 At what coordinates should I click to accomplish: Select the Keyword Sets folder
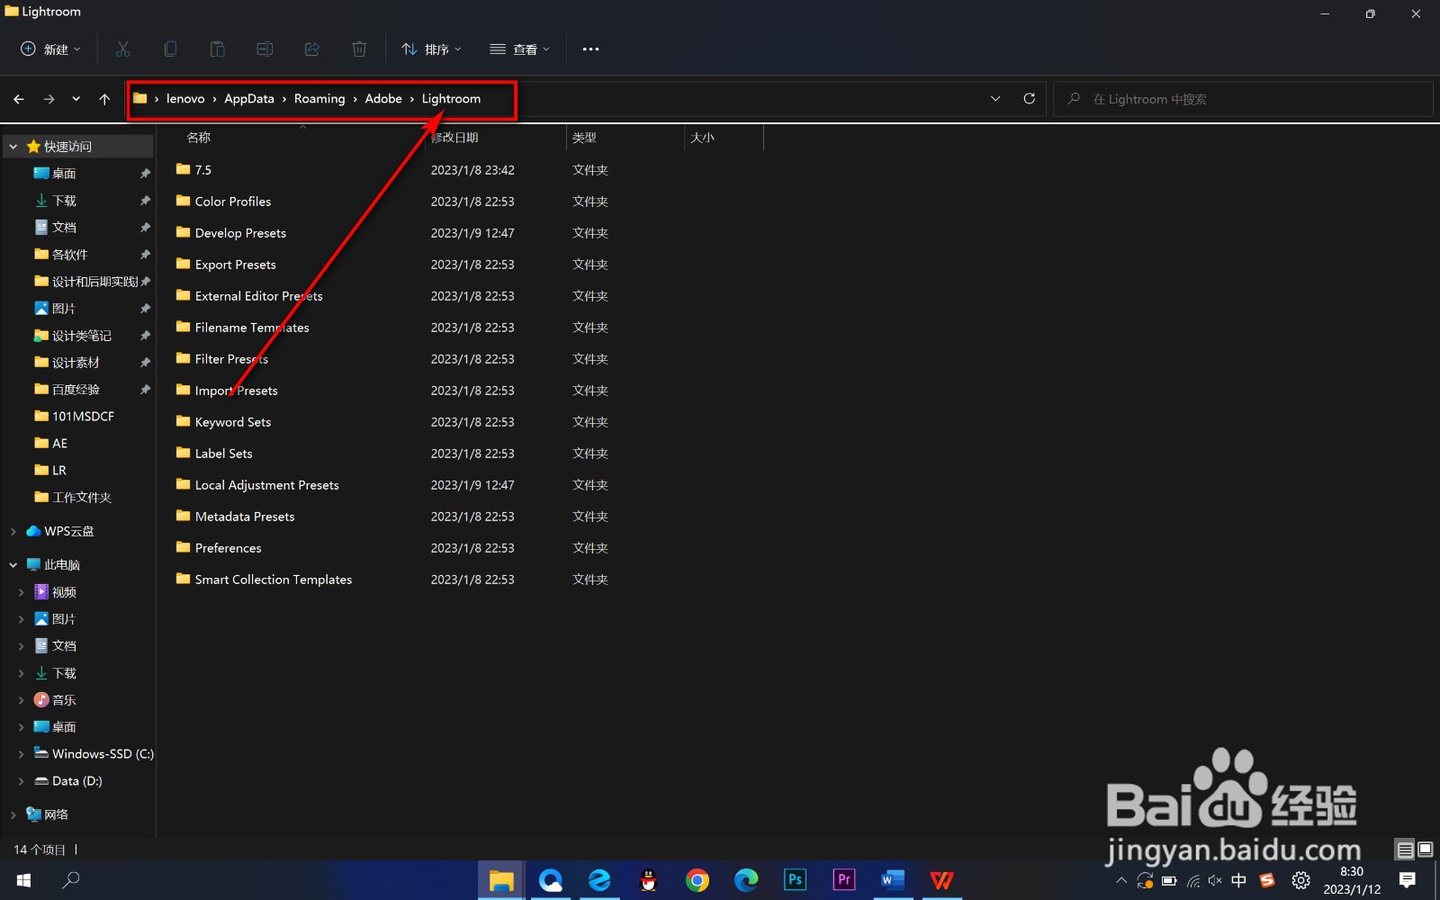232,422
